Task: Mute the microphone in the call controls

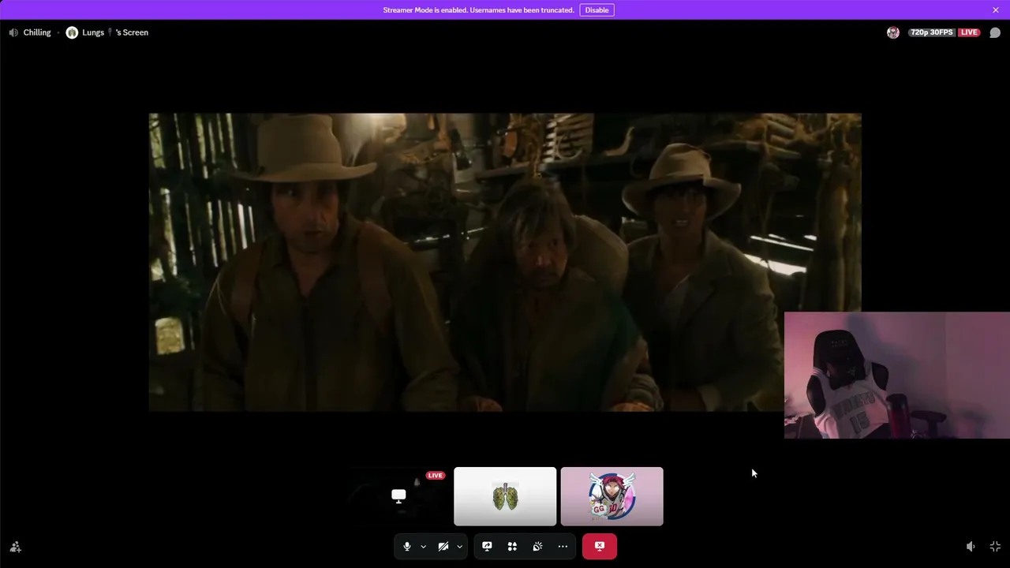Action: click(x=406, y=546)
